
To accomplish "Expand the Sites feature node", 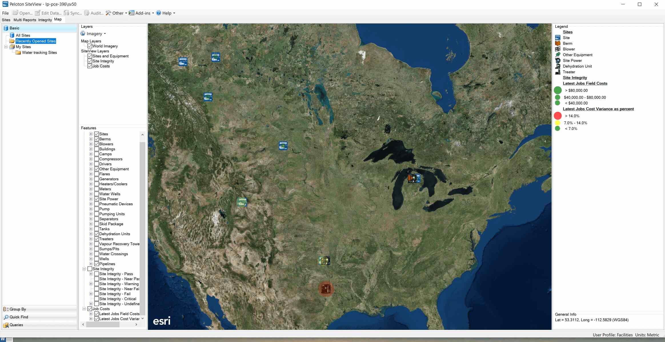I will tap(91, 134).
